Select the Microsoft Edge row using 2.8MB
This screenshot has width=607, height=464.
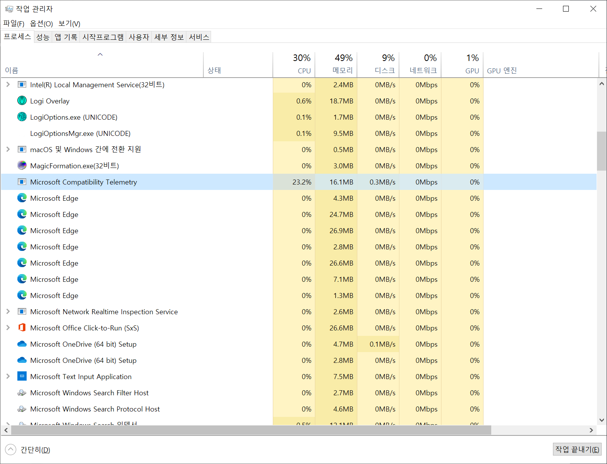click(x=299, y=247)
